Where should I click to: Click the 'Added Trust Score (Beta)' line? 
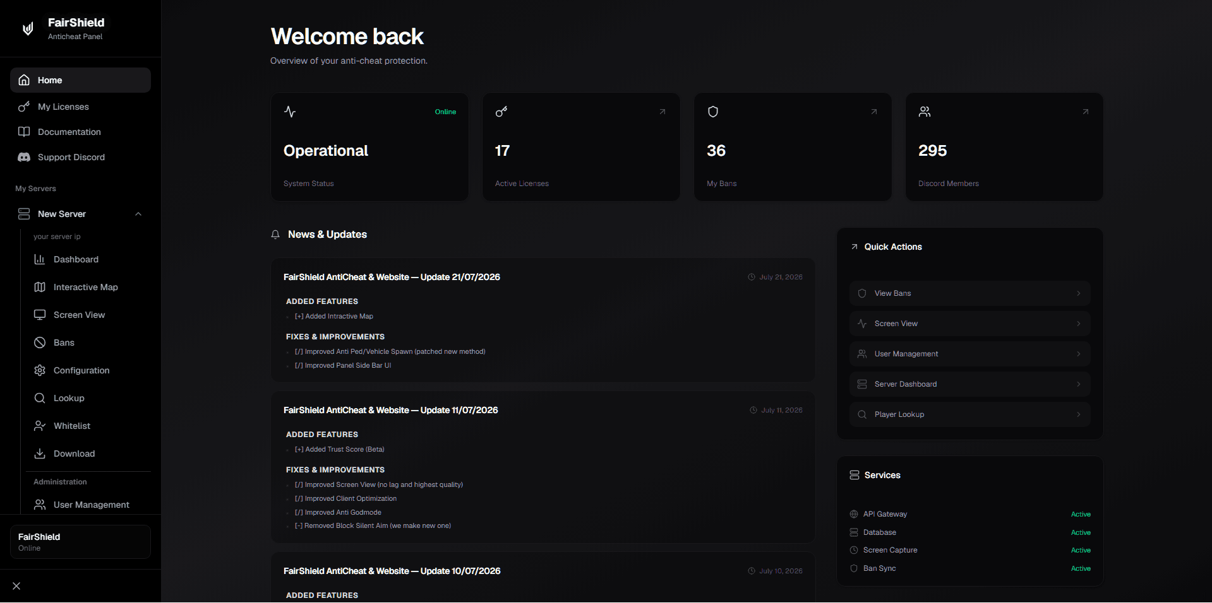point(340,450)
